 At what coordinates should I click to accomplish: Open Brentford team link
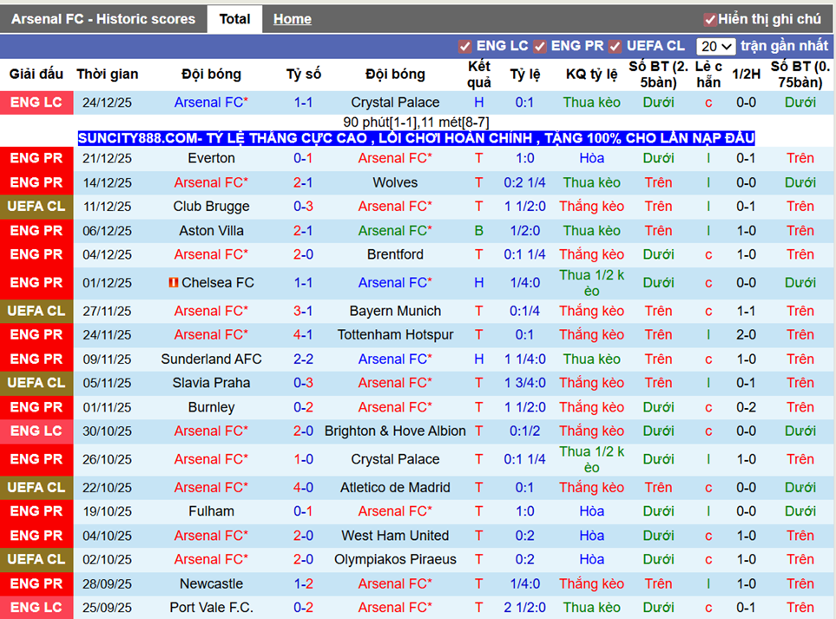pos(395,254)
